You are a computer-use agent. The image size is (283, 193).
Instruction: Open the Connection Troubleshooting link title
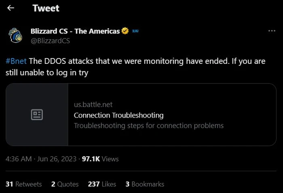click(118, 115)
